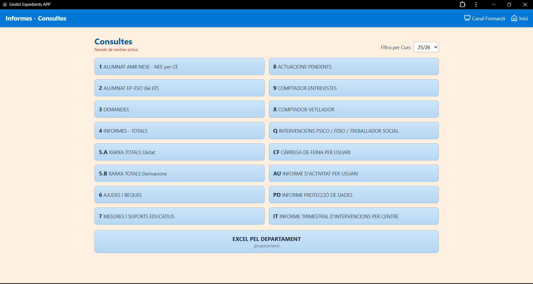Click the 'Només de centres actius' note

[x=116, y=50]
